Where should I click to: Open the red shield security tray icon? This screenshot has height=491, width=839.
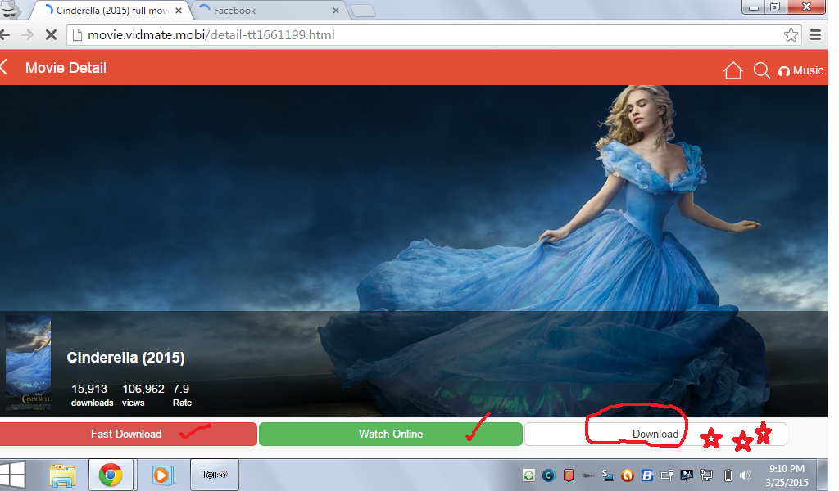click(569, 475)
